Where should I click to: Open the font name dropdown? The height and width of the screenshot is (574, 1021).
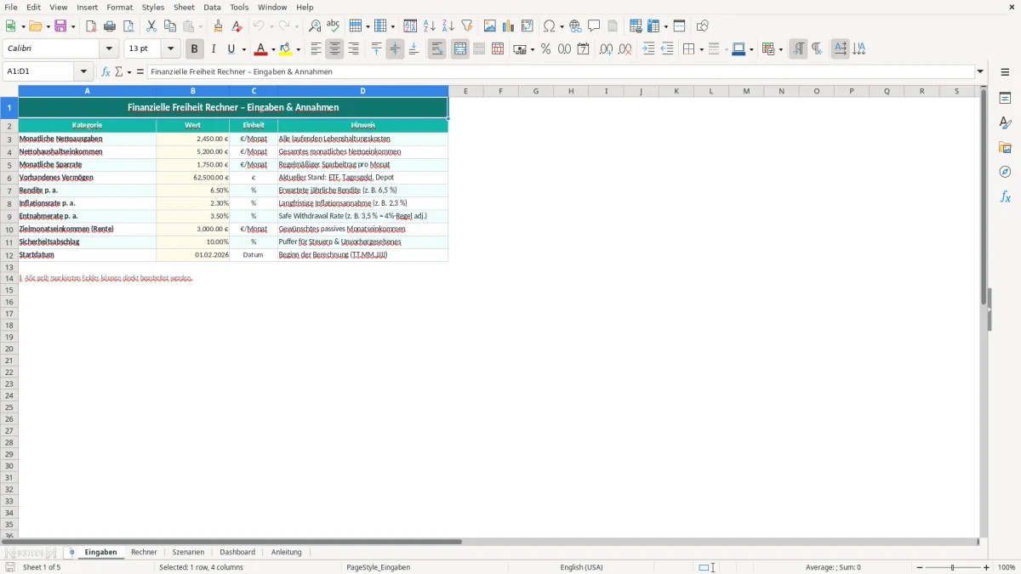click(109, 49)
